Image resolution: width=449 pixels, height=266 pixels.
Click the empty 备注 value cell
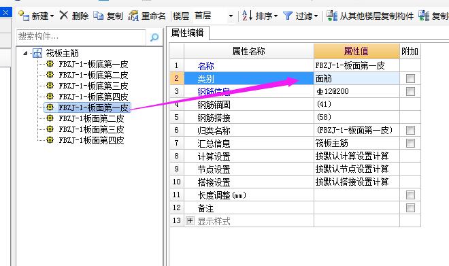point(356,208)
